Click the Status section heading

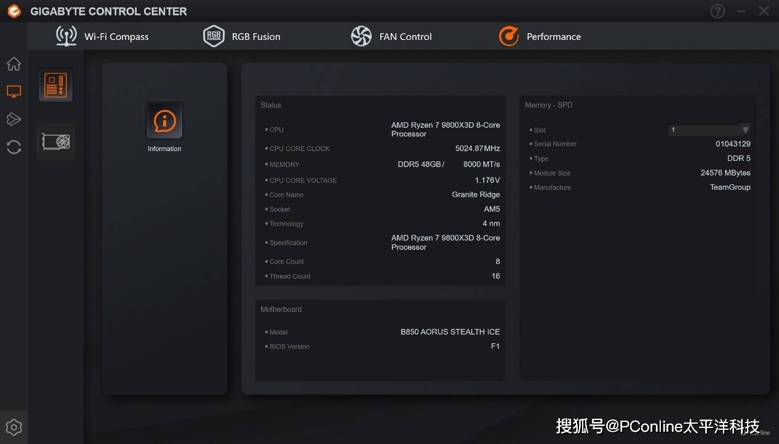coord(271,106)
